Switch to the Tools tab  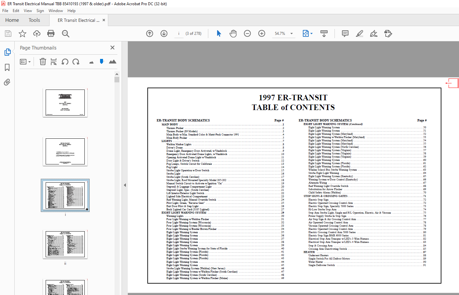[34, 20]
